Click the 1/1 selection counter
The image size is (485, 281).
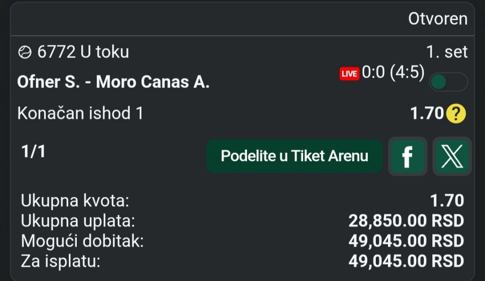33,152
